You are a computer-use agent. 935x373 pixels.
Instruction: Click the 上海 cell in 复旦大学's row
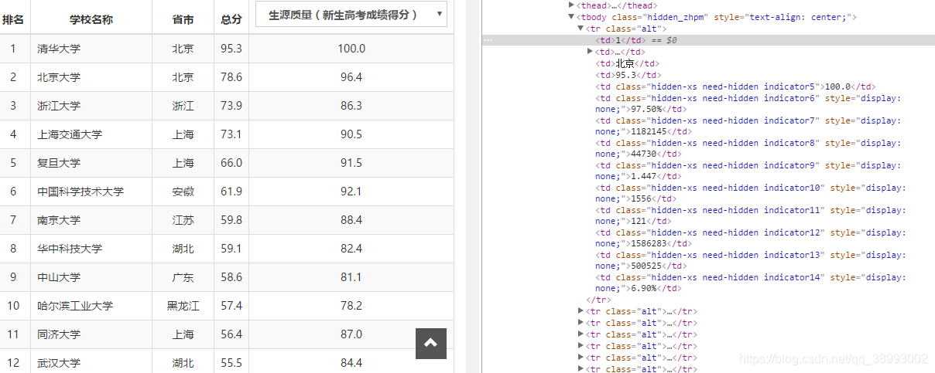pyautogui.click(x=183, y=163)
